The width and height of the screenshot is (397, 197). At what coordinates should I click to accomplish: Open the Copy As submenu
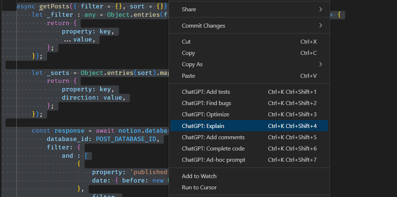pos(249,64)
